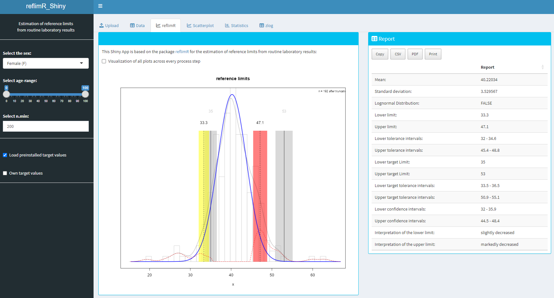
Task: Click the table icon beside zlog
Action: [x=262, y=25]
